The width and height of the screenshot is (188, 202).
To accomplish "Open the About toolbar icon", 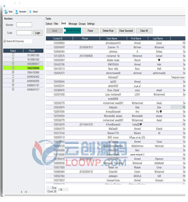I will pos(30,12).
